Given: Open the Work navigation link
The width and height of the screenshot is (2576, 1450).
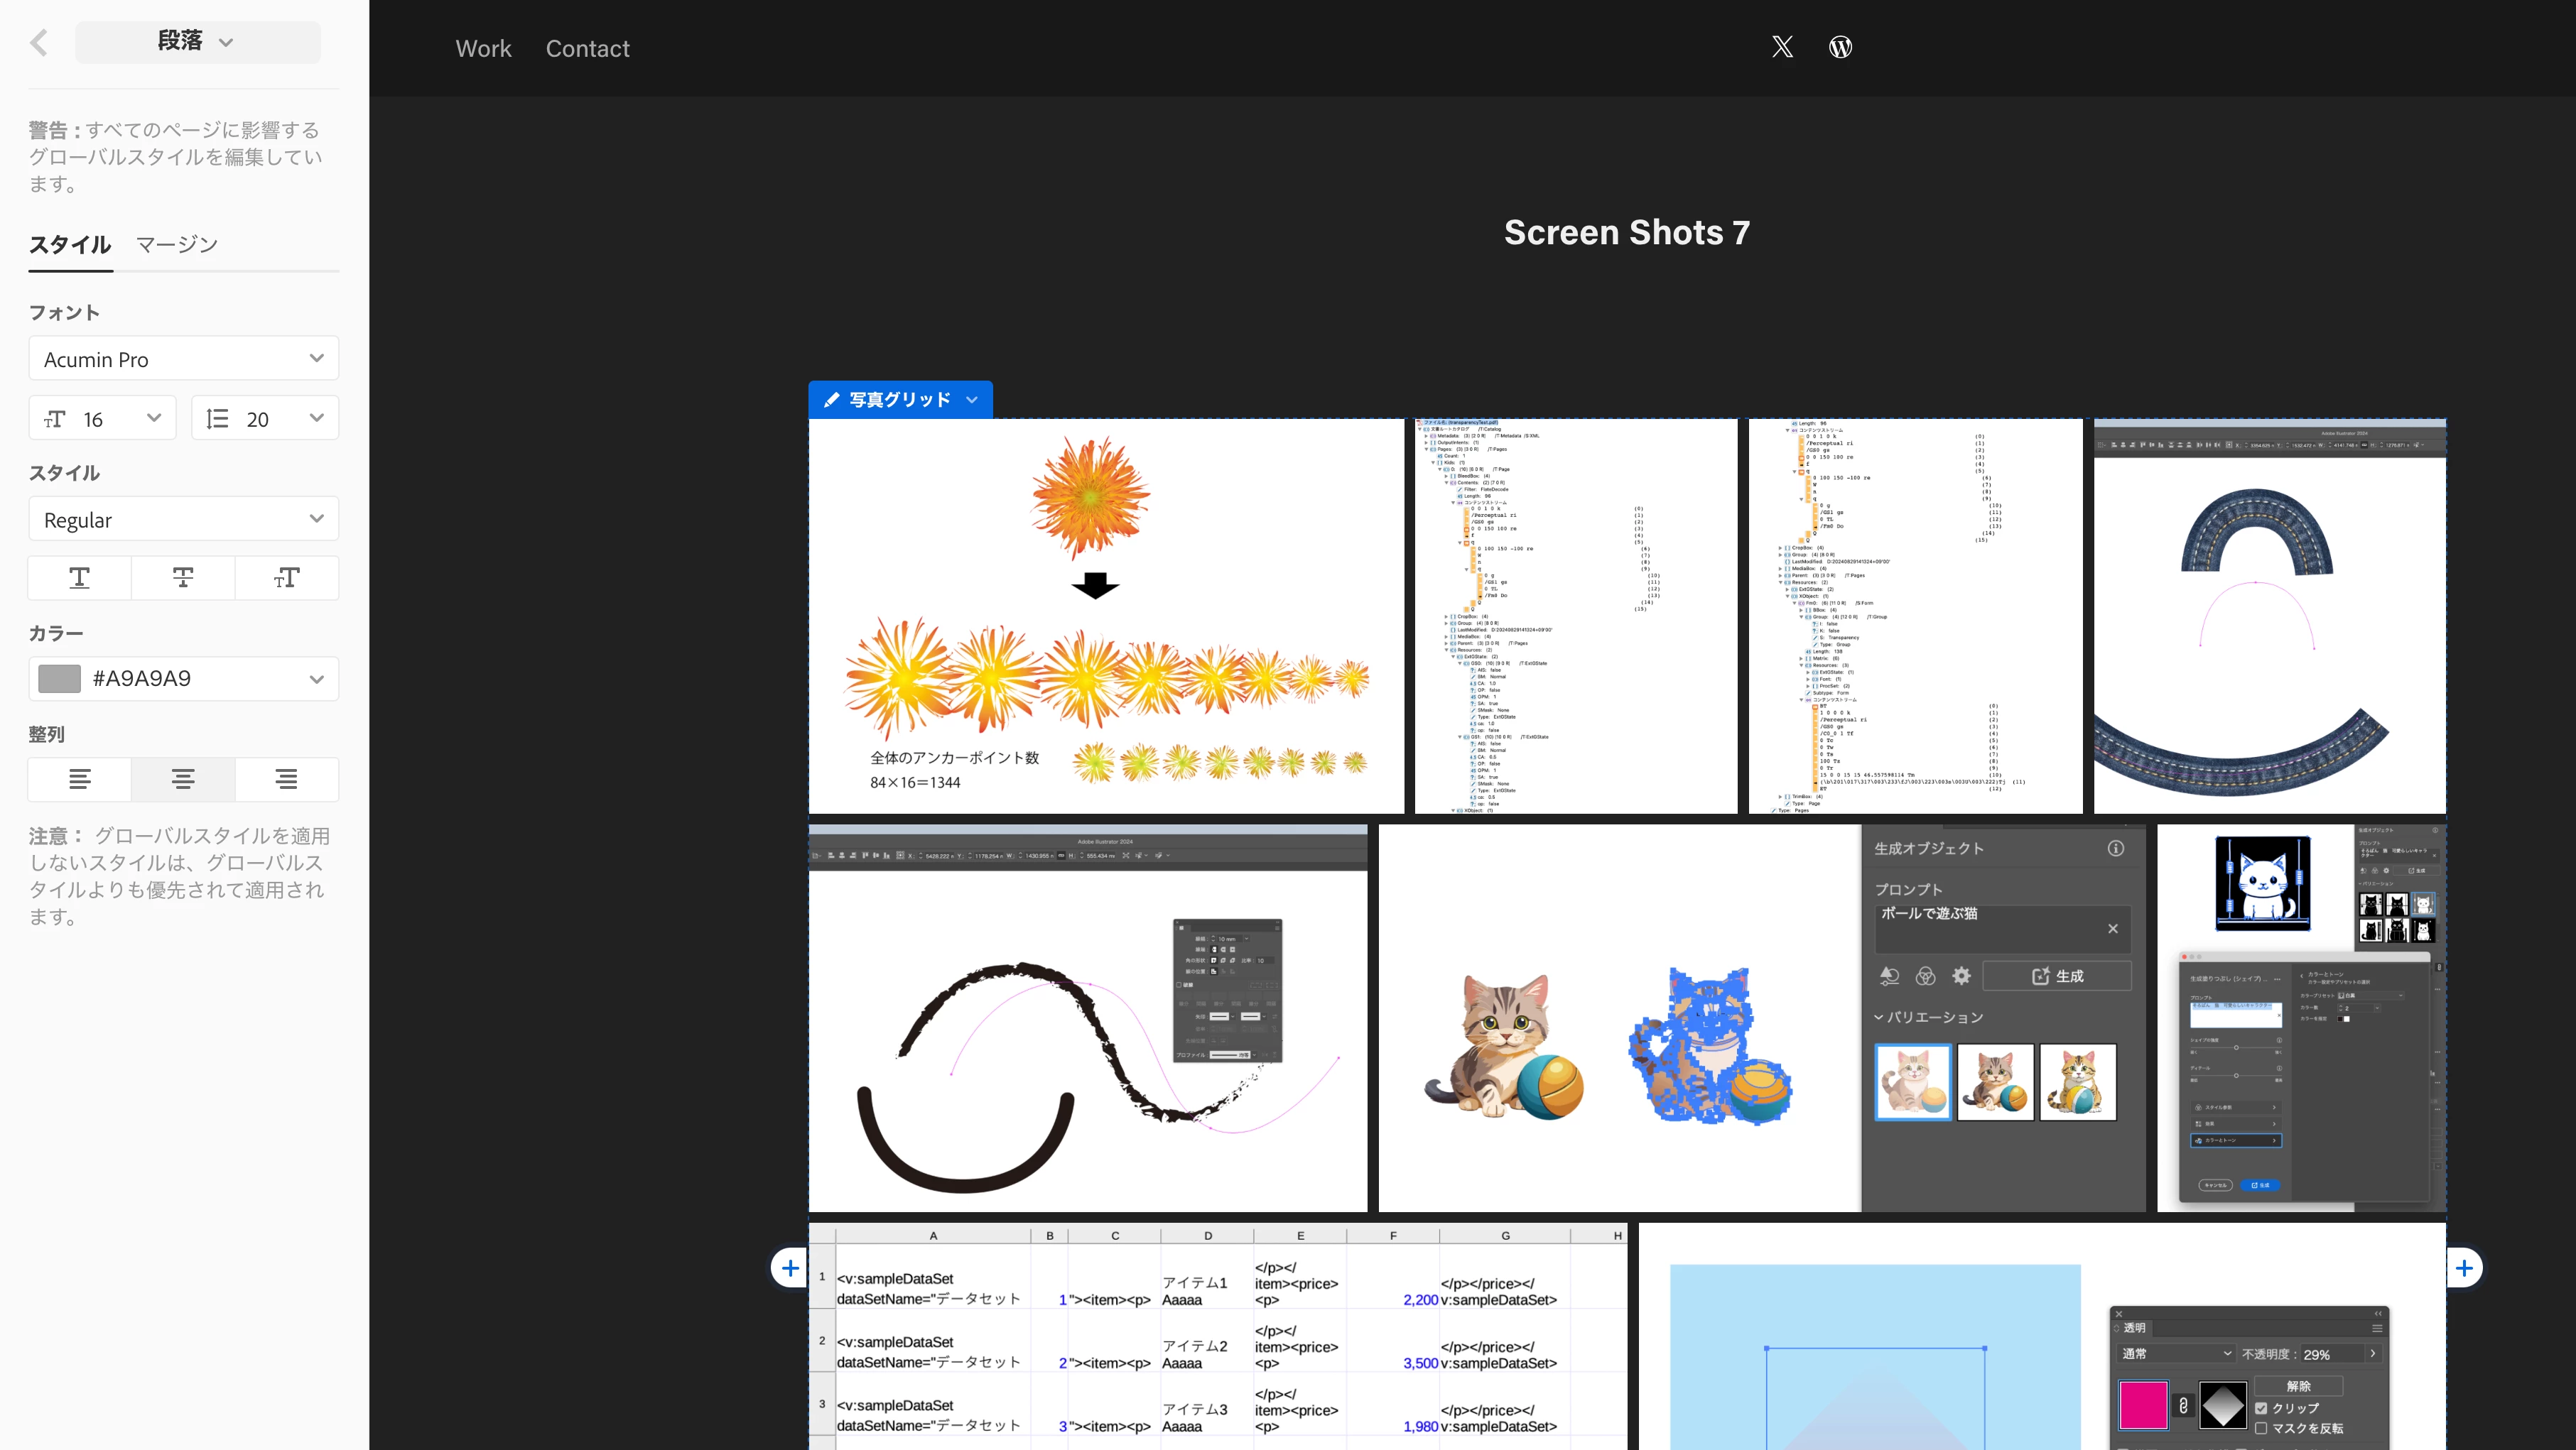Looking at the screenshot, I should click(483, 49).
